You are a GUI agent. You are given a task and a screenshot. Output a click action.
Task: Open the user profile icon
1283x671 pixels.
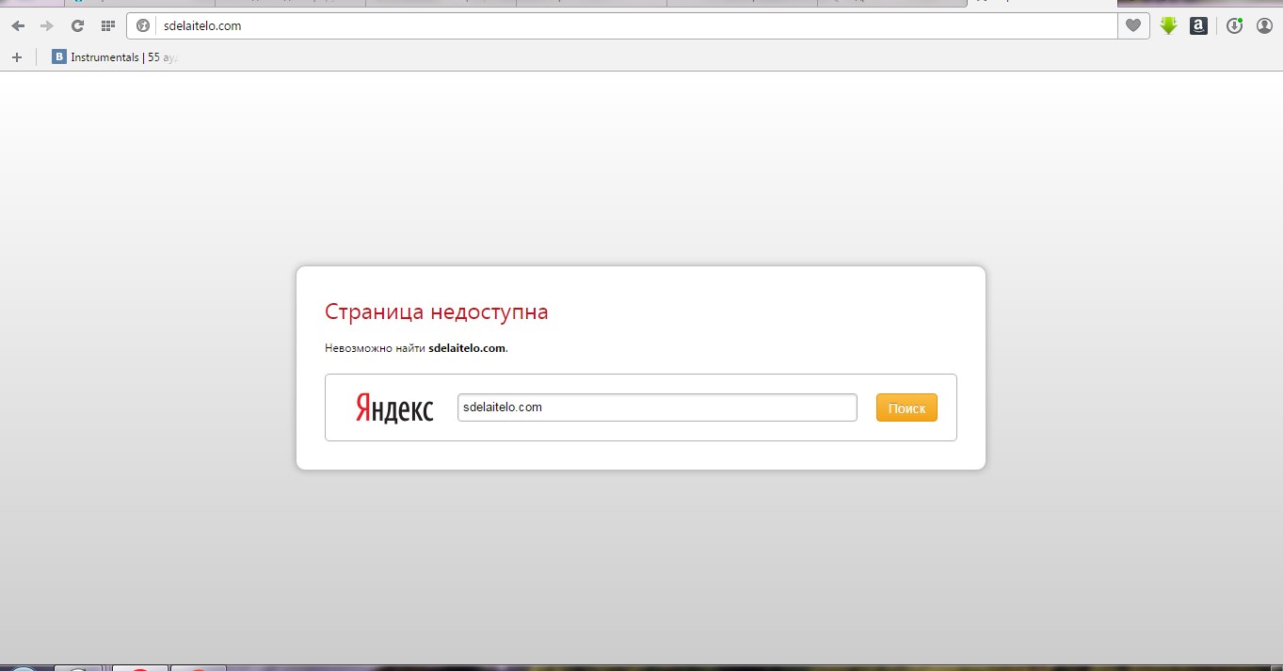1264,26
